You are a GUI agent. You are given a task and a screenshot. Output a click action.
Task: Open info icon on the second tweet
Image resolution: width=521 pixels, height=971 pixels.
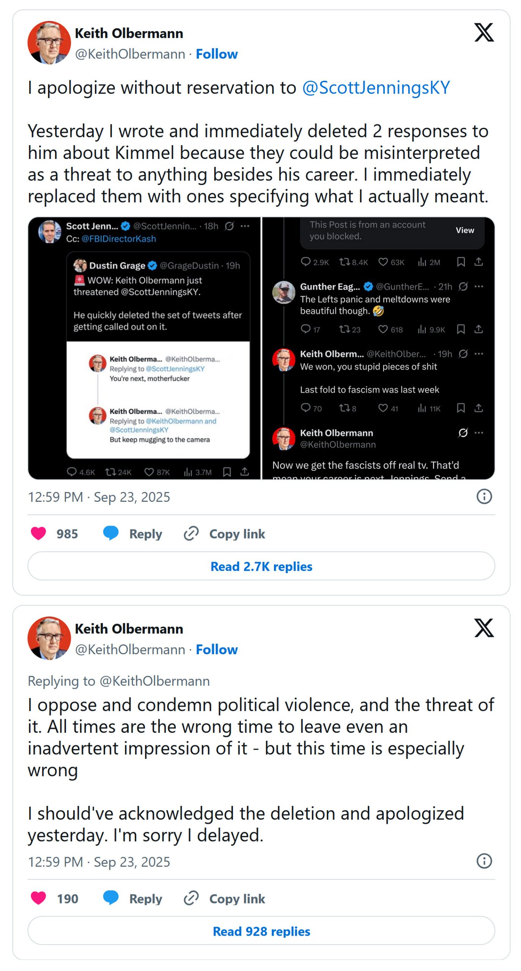point(483,861)
